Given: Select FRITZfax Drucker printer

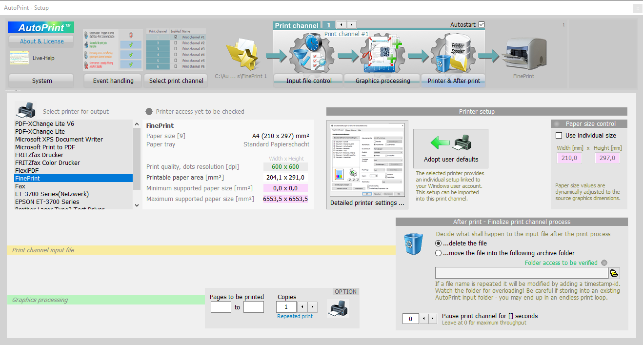Looking at the screenshot, I should 73,155.
